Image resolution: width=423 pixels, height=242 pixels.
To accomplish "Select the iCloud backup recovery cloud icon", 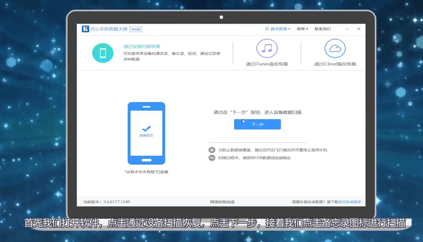I will (335, 48).
